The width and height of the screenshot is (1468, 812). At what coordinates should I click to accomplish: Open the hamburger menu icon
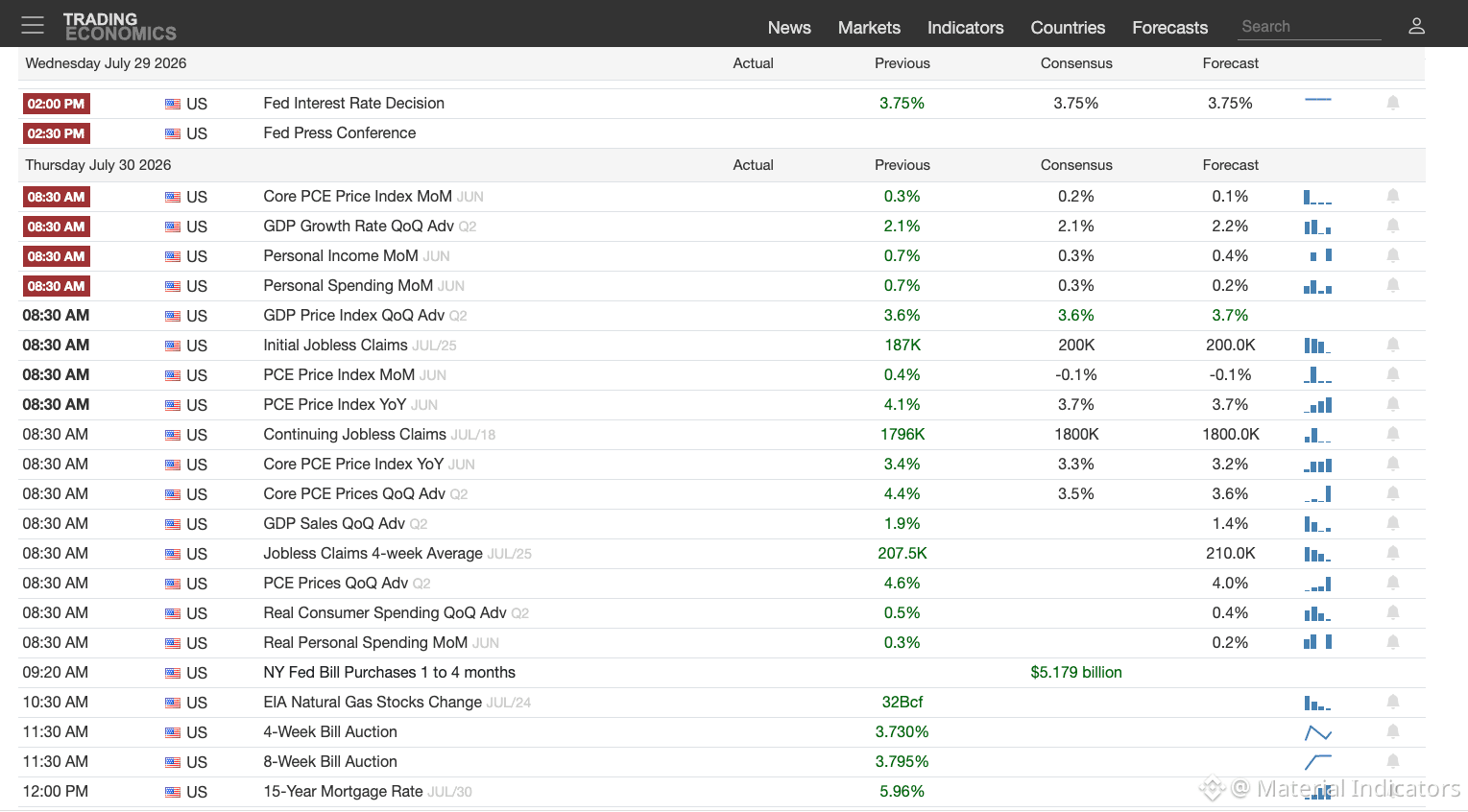click(33, 25)
